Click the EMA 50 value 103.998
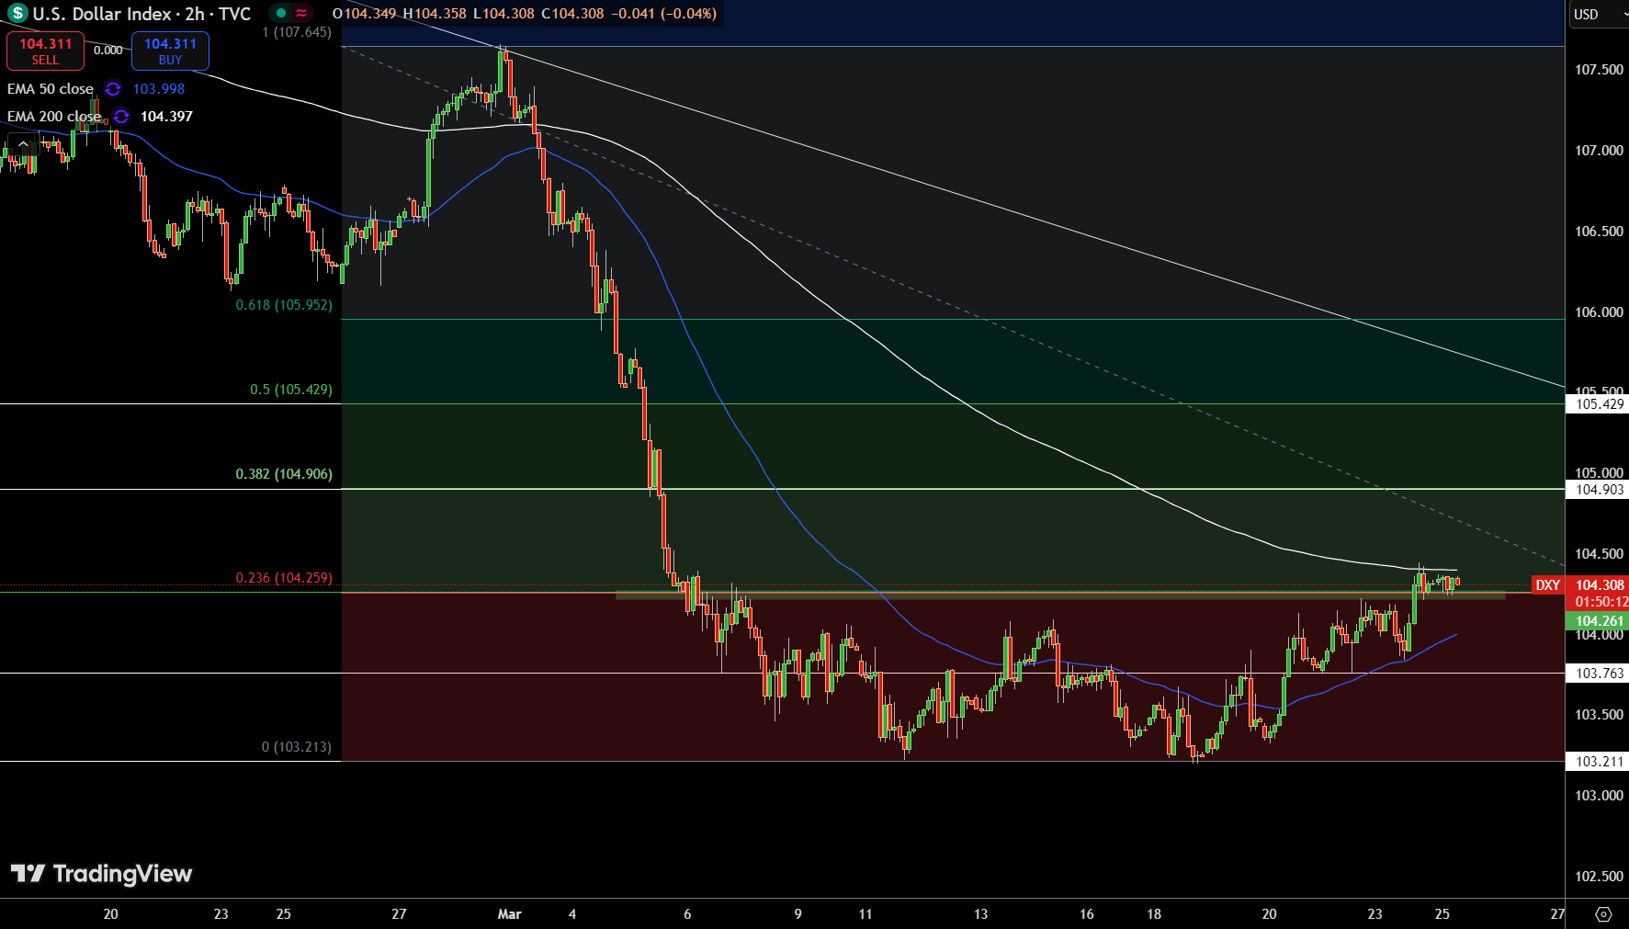The image size is (1629, 929). 159,89
